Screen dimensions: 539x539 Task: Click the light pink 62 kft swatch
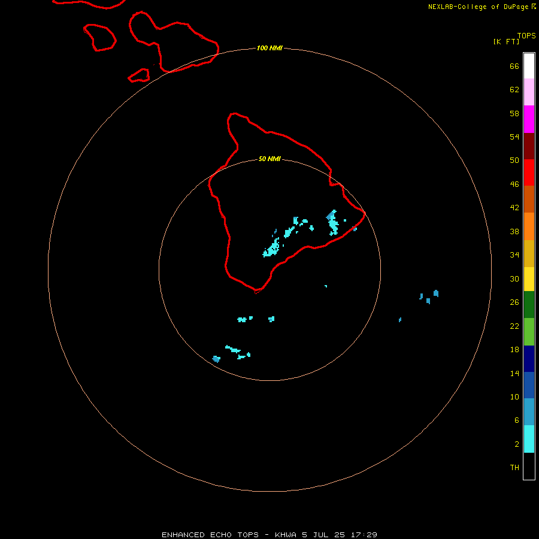[529, 92]
